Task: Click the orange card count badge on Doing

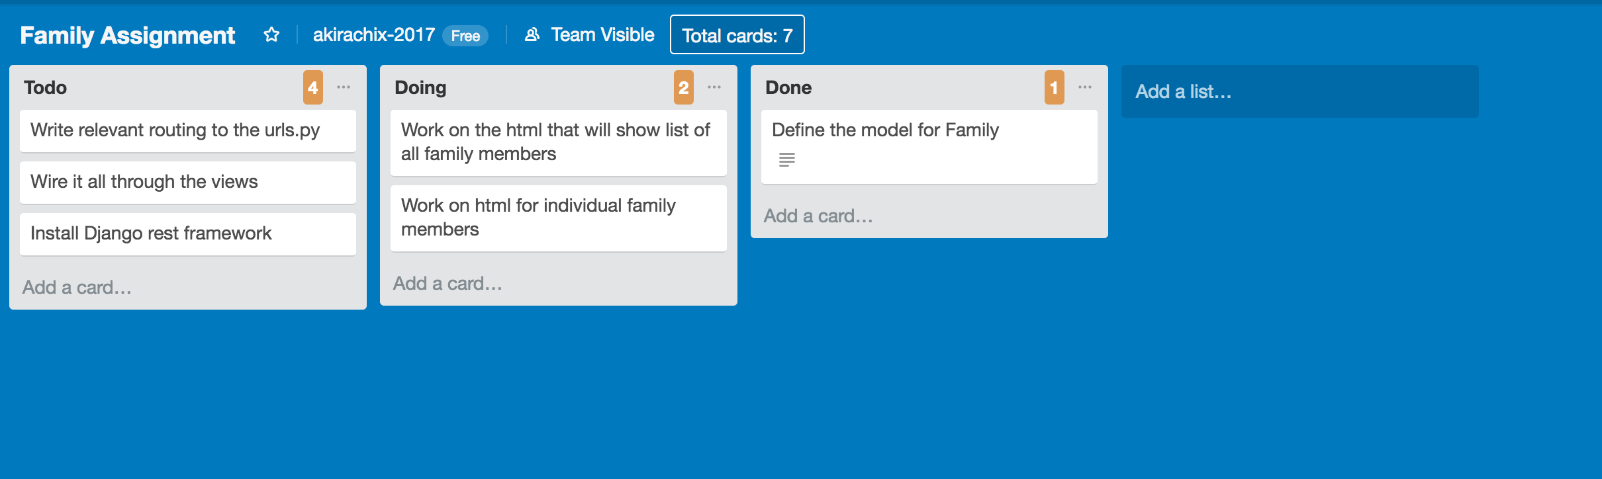Action: [684, 87]
